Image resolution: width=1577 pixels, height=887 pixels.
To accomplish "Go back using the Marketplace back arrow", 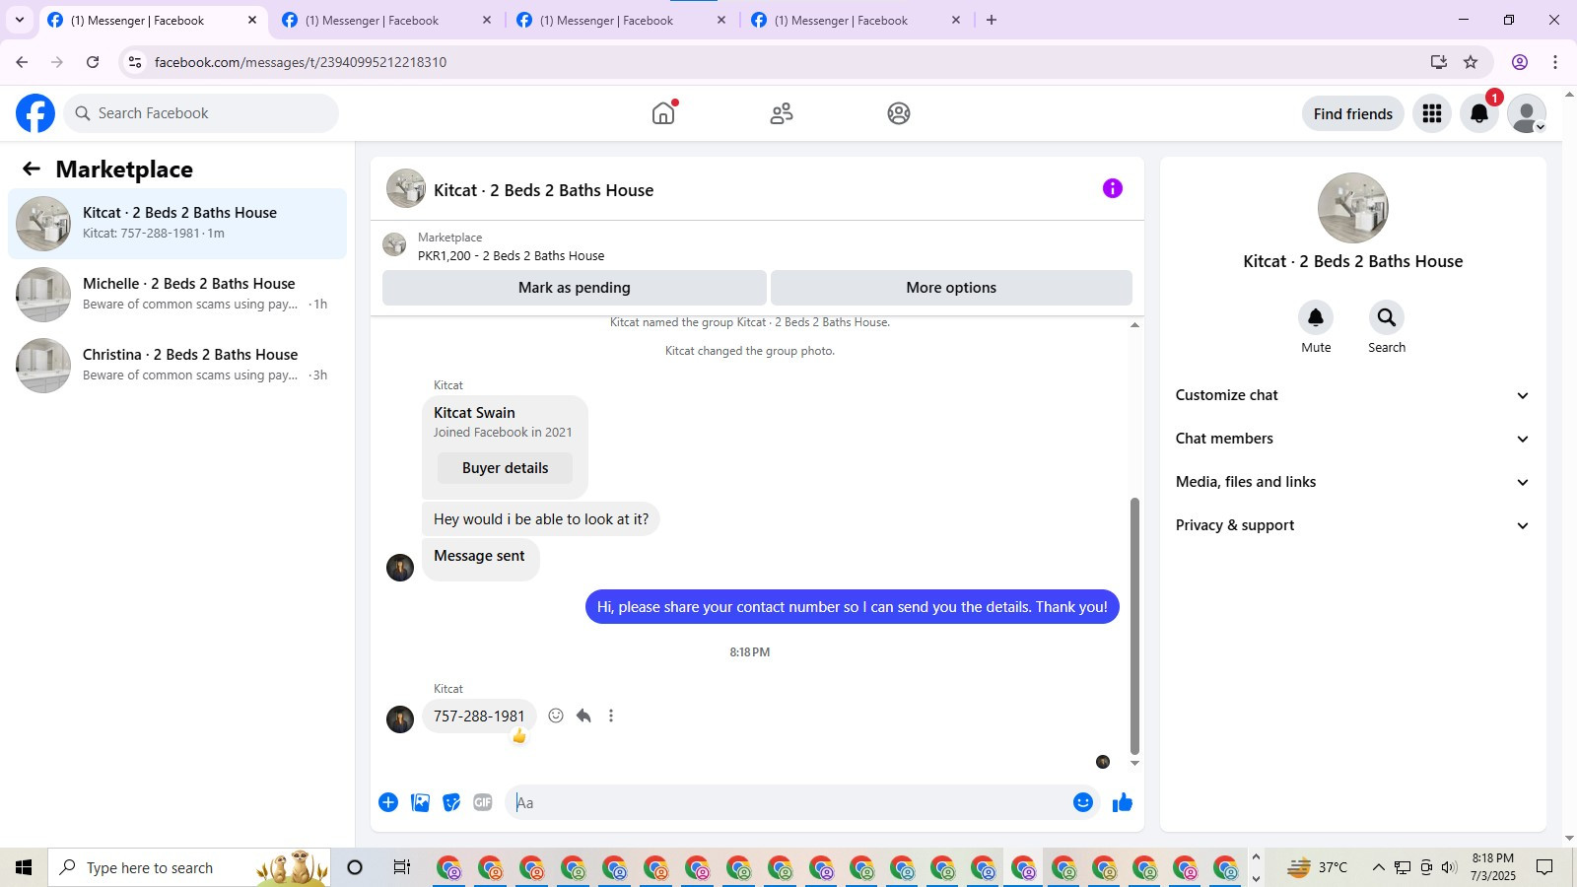I will point(32,169).
